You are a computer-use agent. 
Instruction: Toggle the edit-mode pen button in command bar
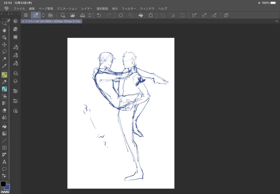click(36, 15)
